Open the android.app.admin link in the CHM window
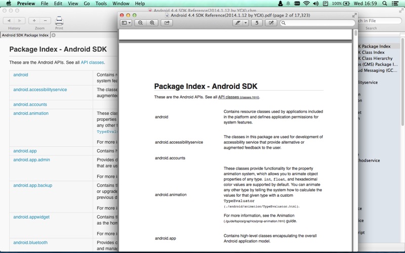Viewport: 405px width, 253px height. 31,159
